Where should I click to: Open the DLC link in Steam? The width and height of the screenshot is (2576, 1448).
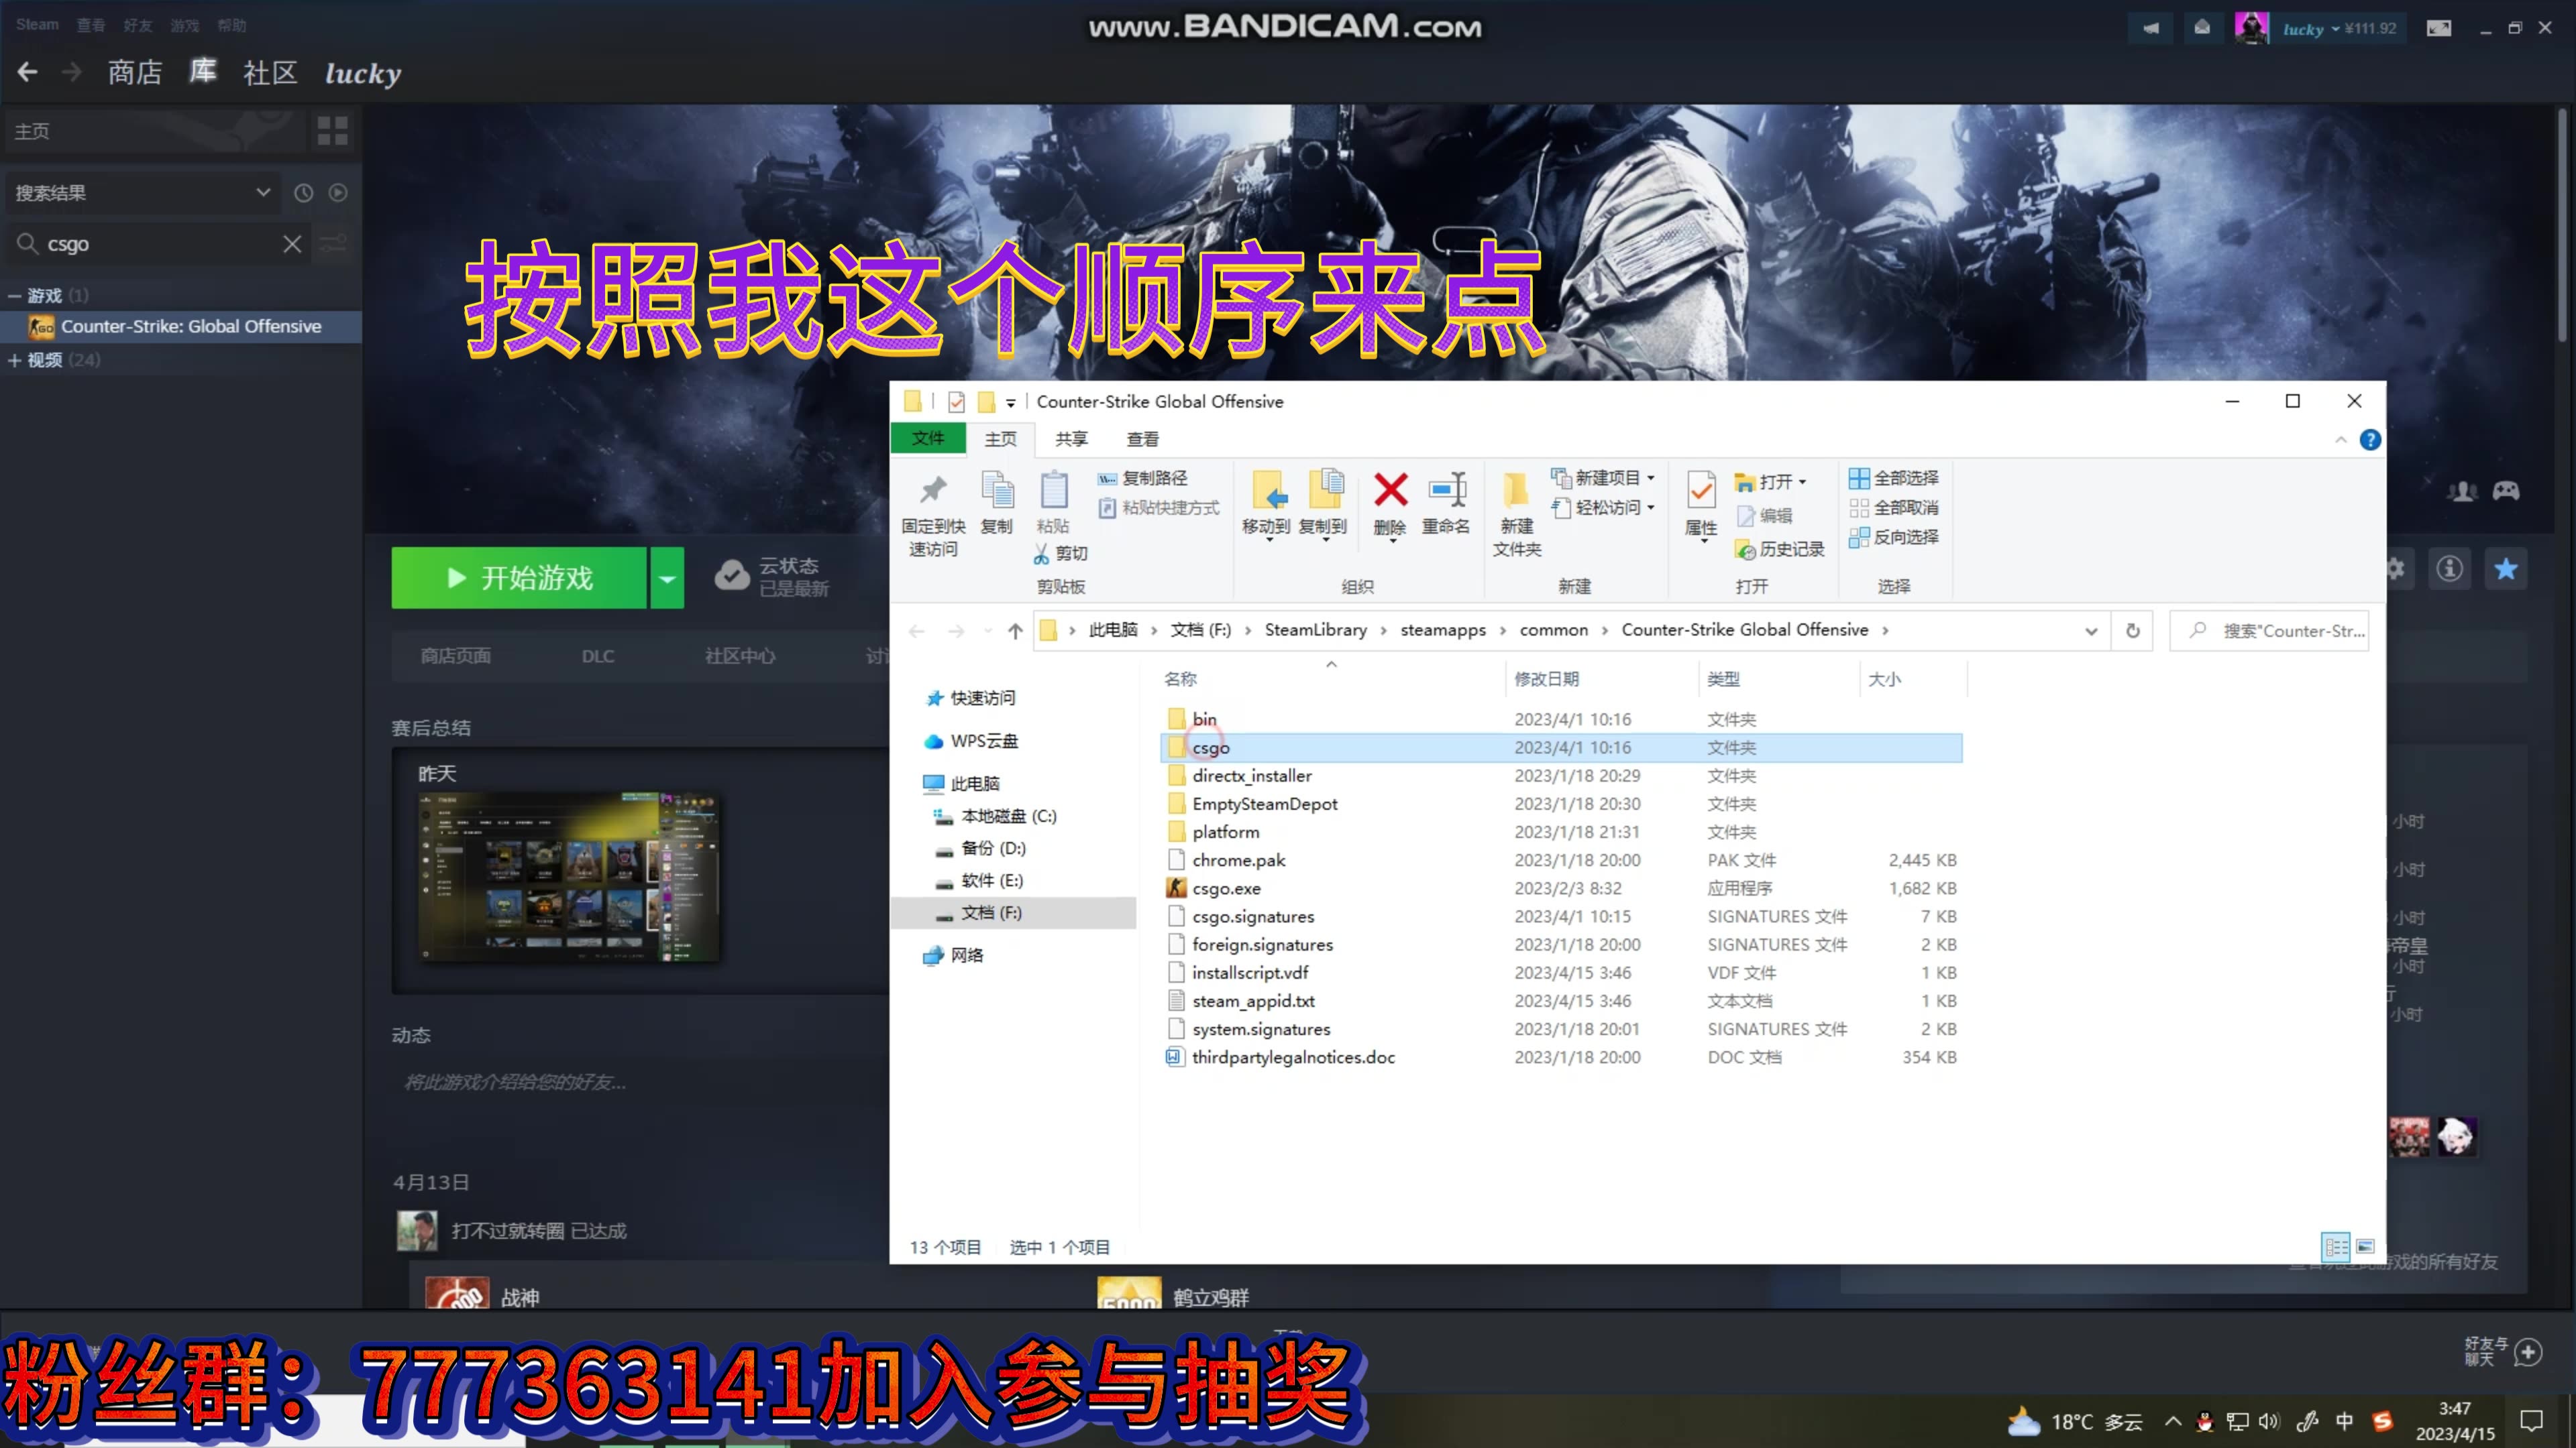[x=598, y=656]
